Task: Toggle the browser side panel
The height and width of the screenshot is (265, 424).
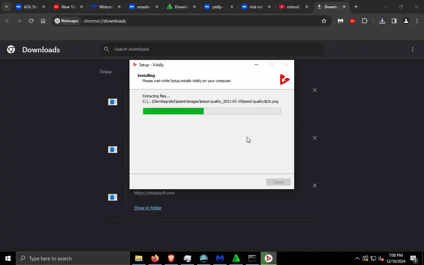Action: [x=394, y=21]
